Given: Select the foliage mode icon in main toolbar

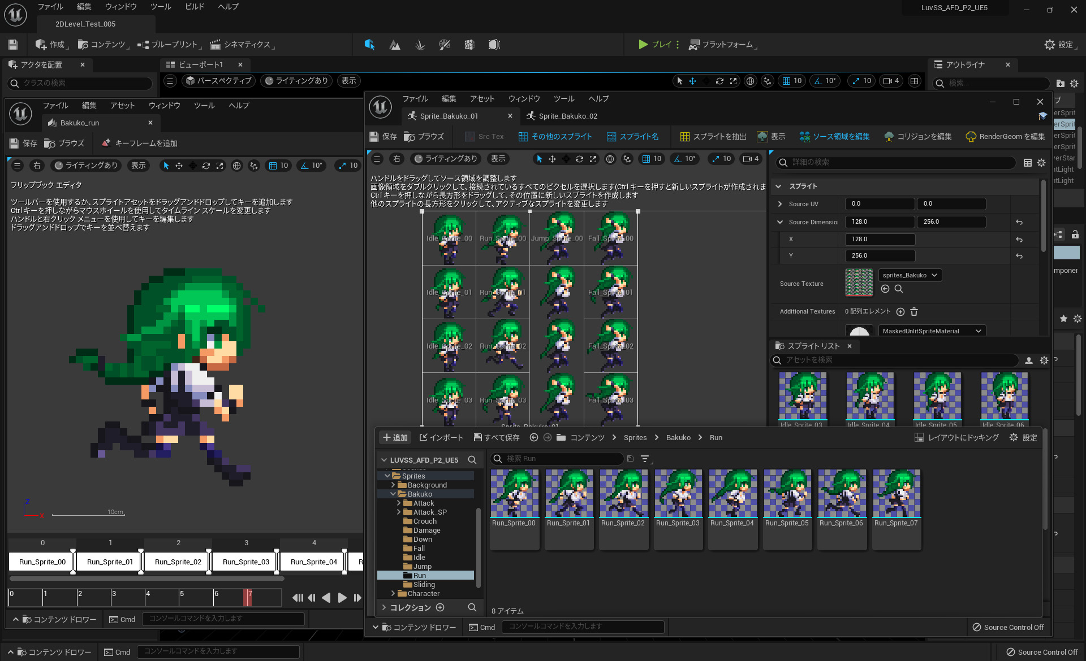Looking at the screenshot, I should (x=420, y=45).
